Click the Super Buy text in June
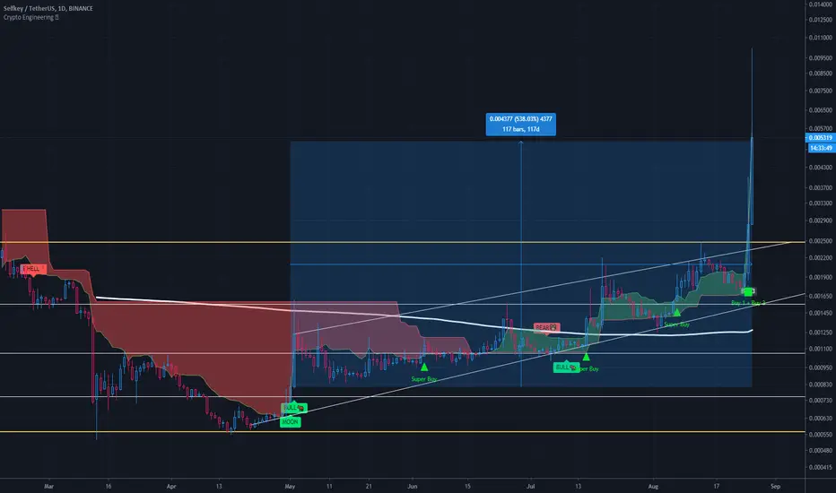The image size is (836, 493). click(424, 379)
